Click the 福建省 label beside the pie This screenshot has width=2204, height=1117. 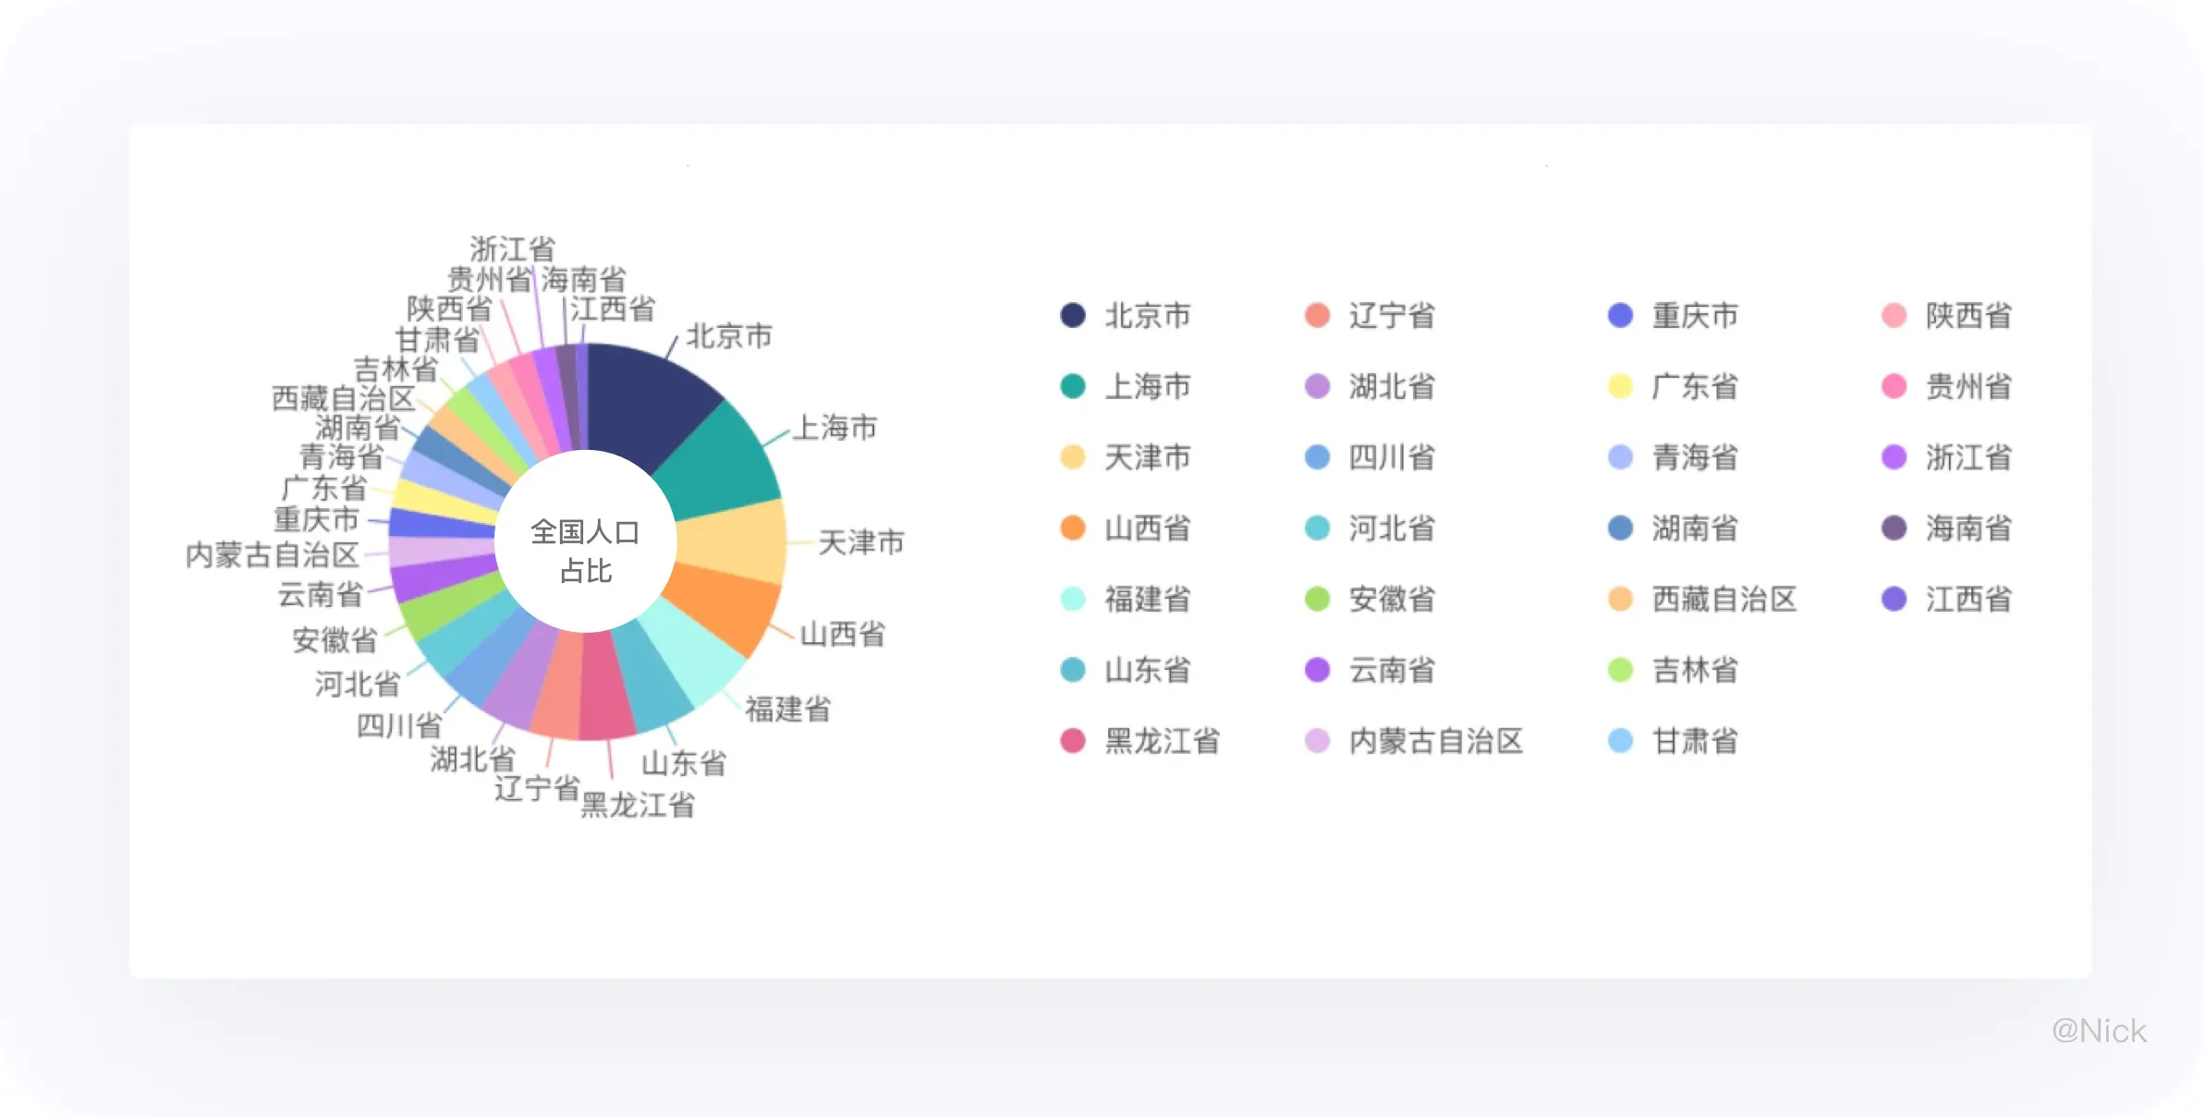coord(788,709)
